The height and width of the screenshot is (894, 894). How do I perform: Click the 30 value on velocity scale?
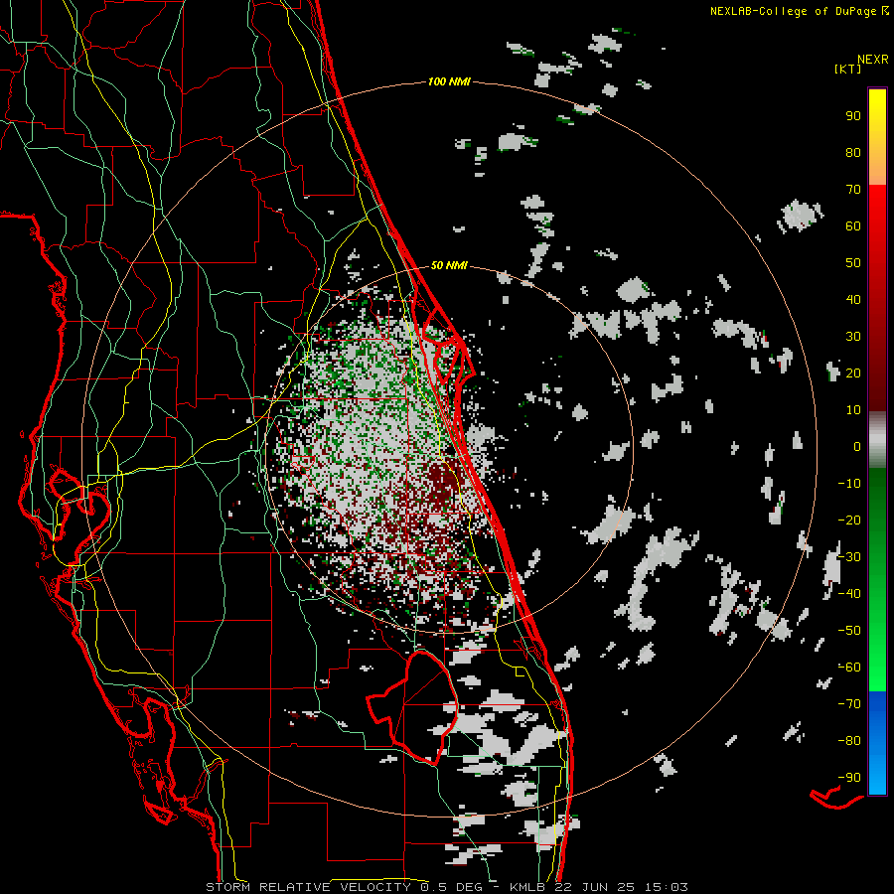(x=853, y=337)
